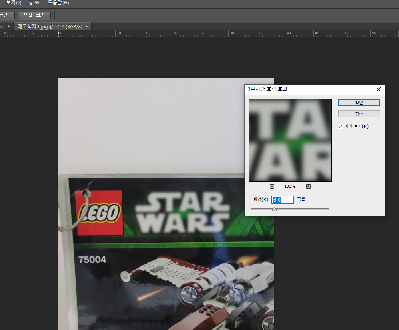
Task: Close the 가우시안 흐림 효과 dialog
Action: pos(378,89)
